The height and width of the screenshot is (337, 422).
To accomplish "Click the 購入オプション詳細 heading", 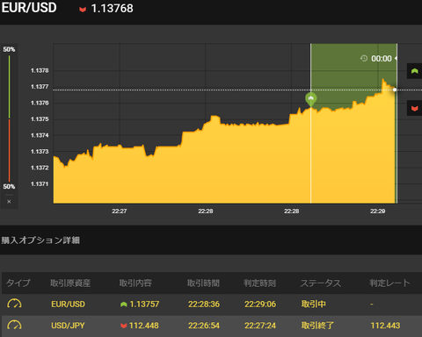I will pyautogui.click(x=40, y=240).
